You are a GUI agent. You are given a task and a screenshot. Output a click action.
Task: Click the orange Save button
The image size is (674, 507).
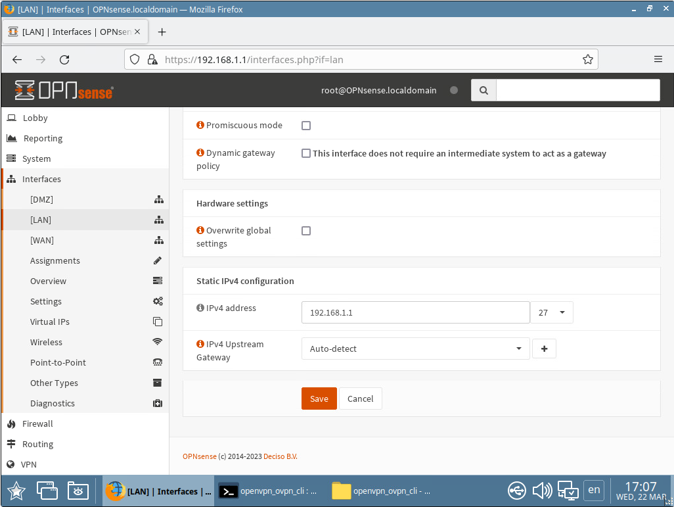point(319,398)
